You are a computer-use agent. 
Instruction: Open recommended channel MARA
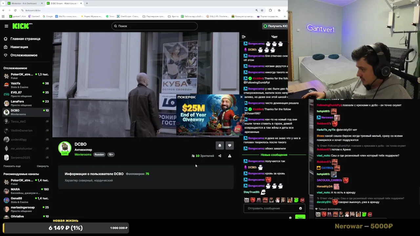tap(26, 191)
